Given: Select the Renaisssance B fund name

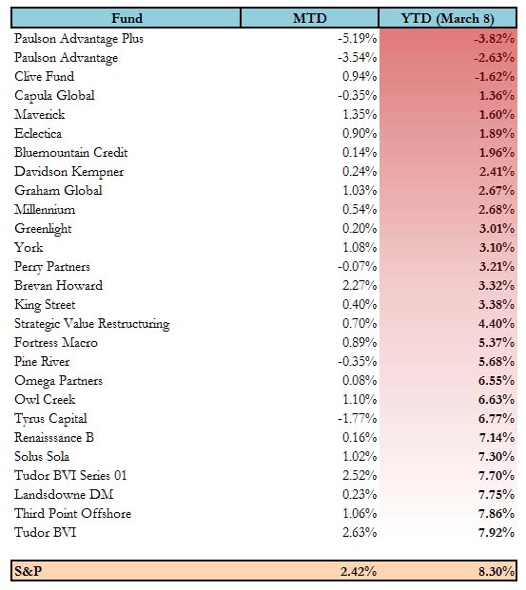Looking at the screenshot, I should point(54,438).
